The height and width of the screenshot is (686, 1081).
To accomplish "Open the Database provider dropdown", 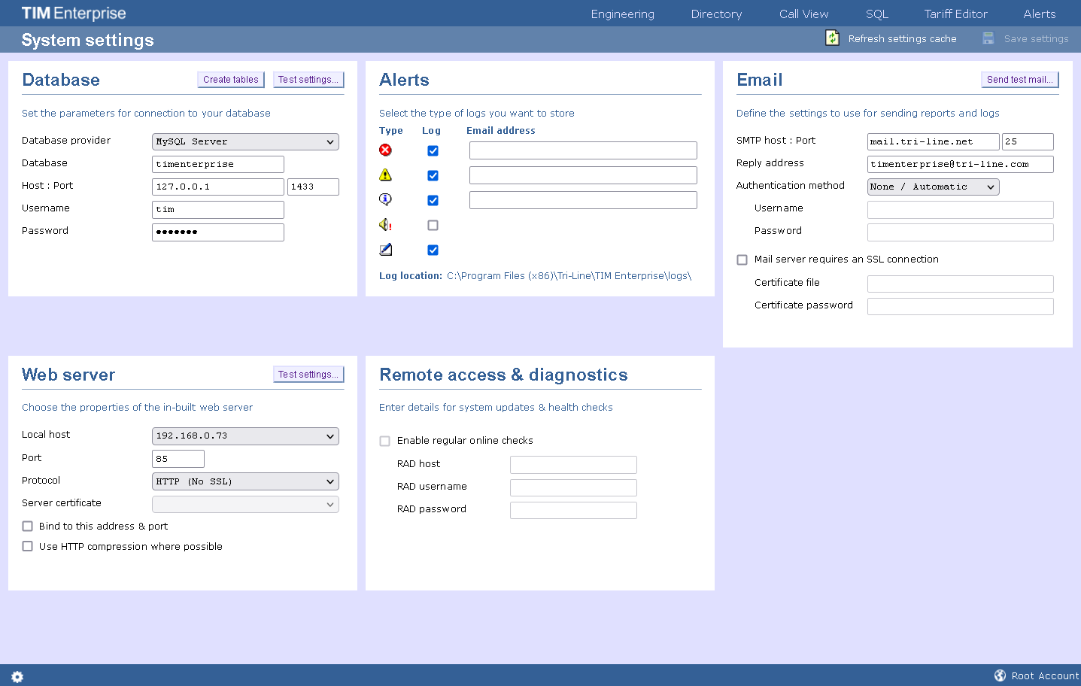I will 245,141.
